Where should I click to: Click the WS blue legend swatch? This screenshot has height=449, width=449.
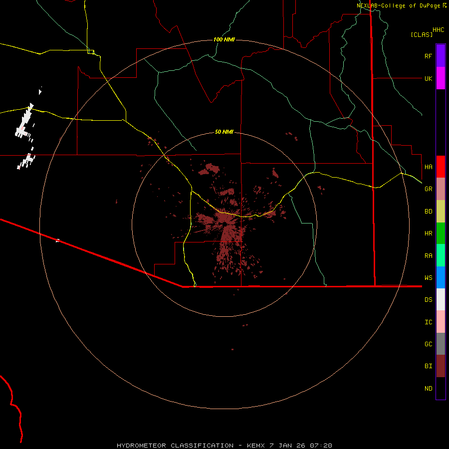[x=441, y=277]
